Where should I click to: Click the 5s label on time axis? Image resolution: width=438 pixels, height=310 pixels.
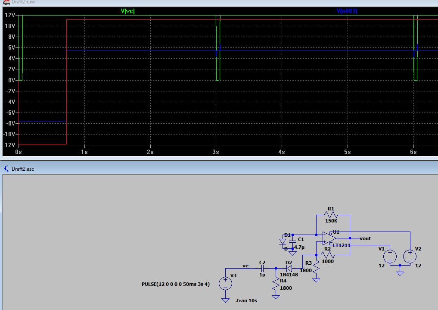(347, 152)
